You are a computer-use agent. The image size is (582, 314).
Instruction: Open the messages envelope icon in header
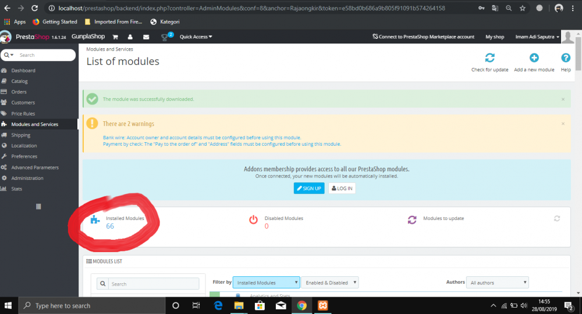click(146, 37)
